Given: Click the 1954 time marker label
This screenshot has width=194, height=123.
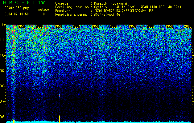Looking at the screenshot, I should pyautogui.click(x=76, y=26).
